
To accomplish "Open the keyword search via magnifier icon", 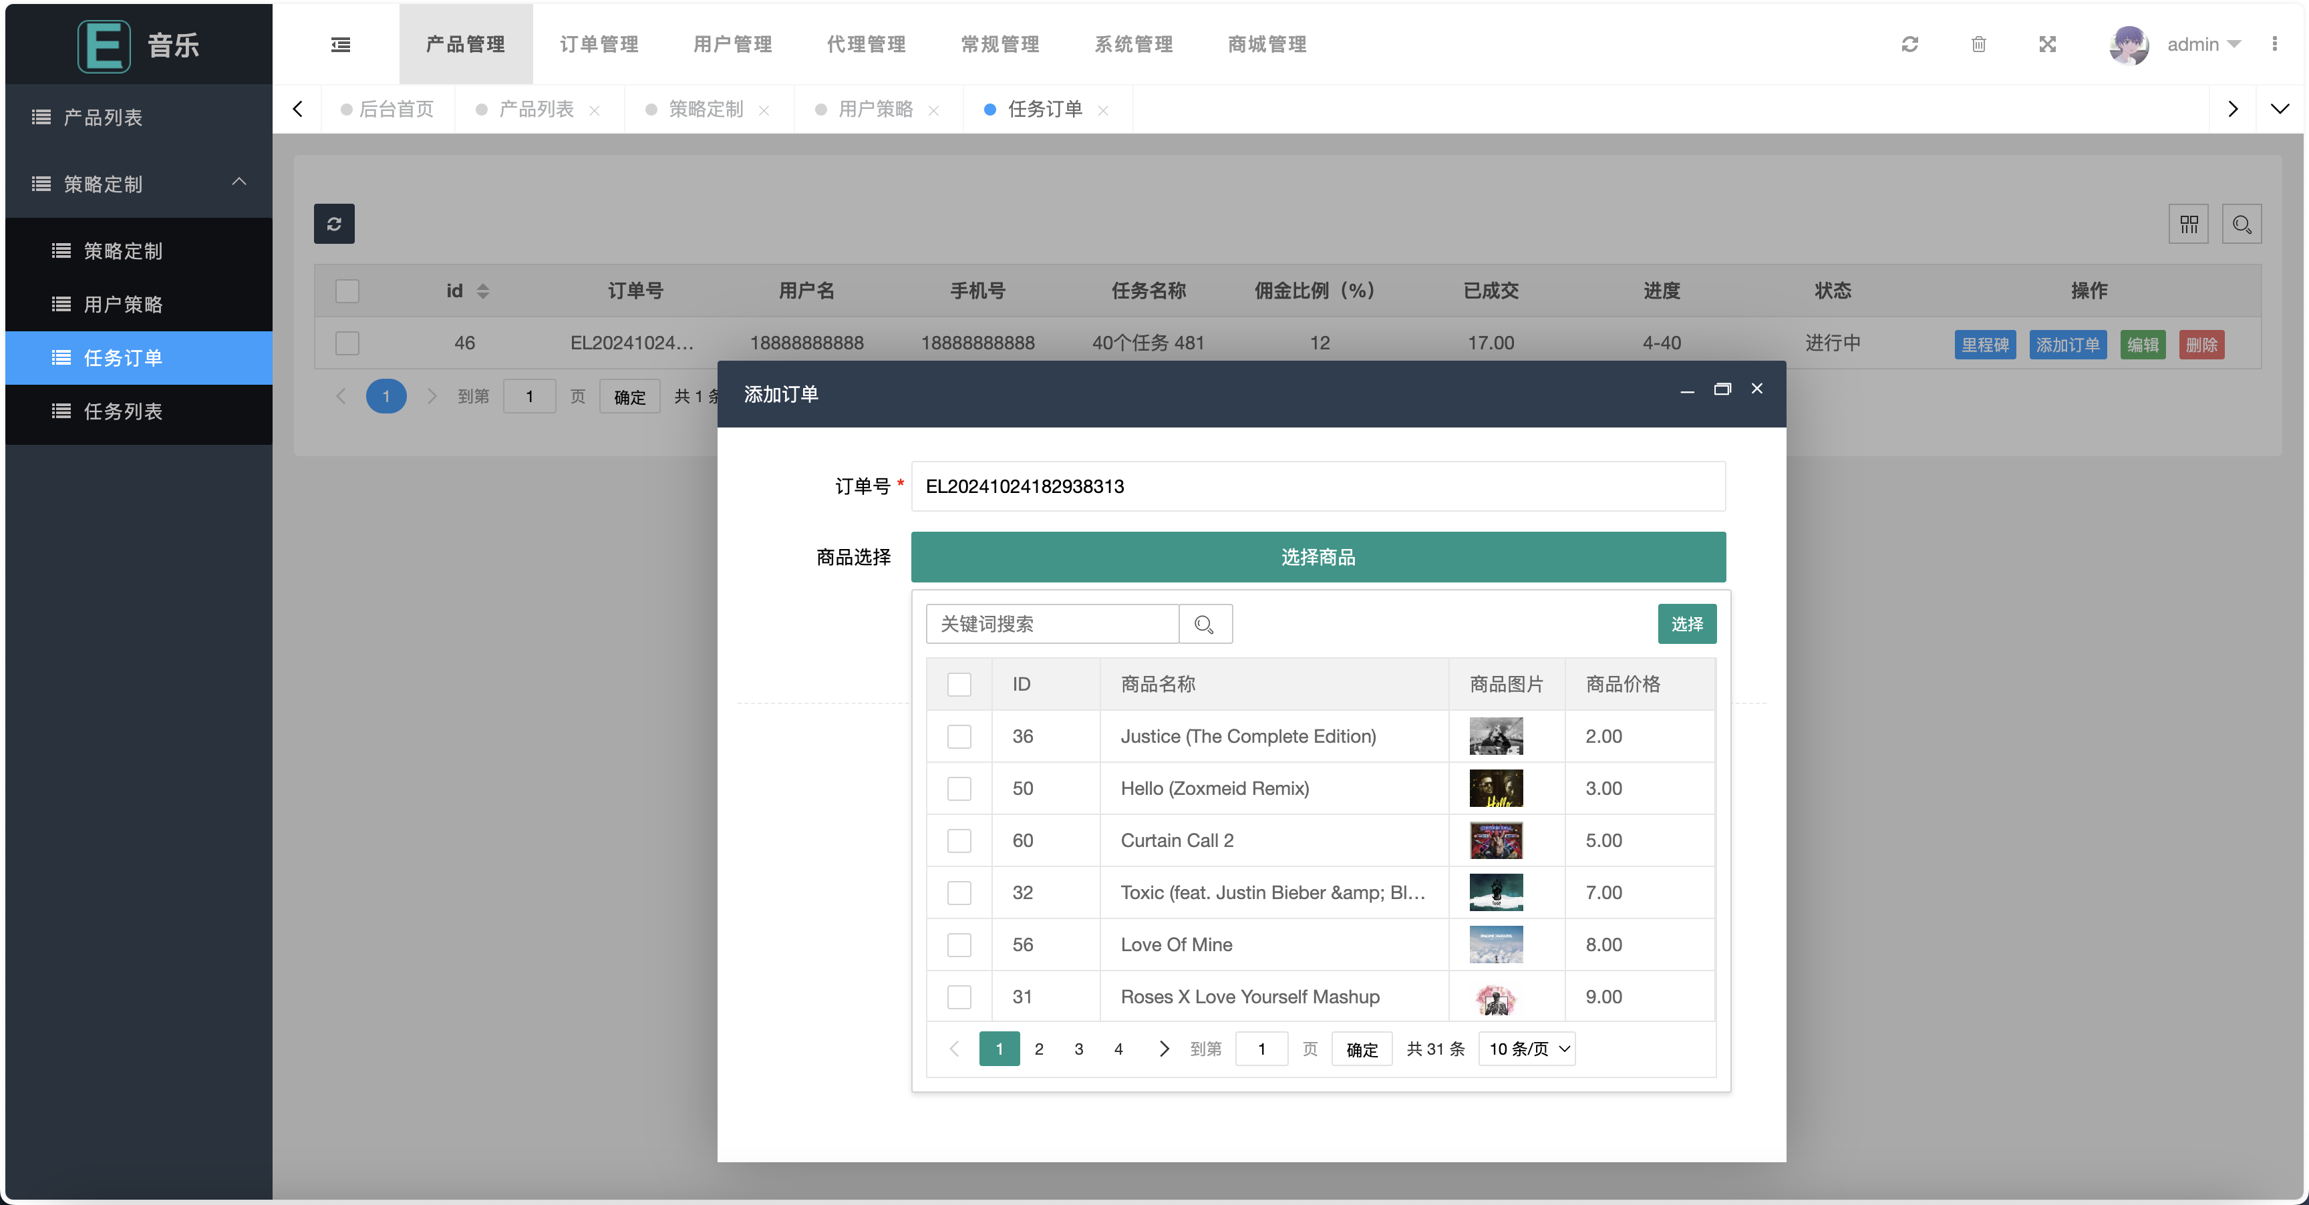I will tap(2242, 223).
